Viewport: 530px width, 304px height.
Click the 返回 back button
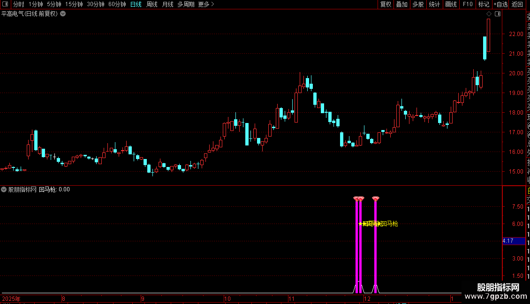pos(517,4)
